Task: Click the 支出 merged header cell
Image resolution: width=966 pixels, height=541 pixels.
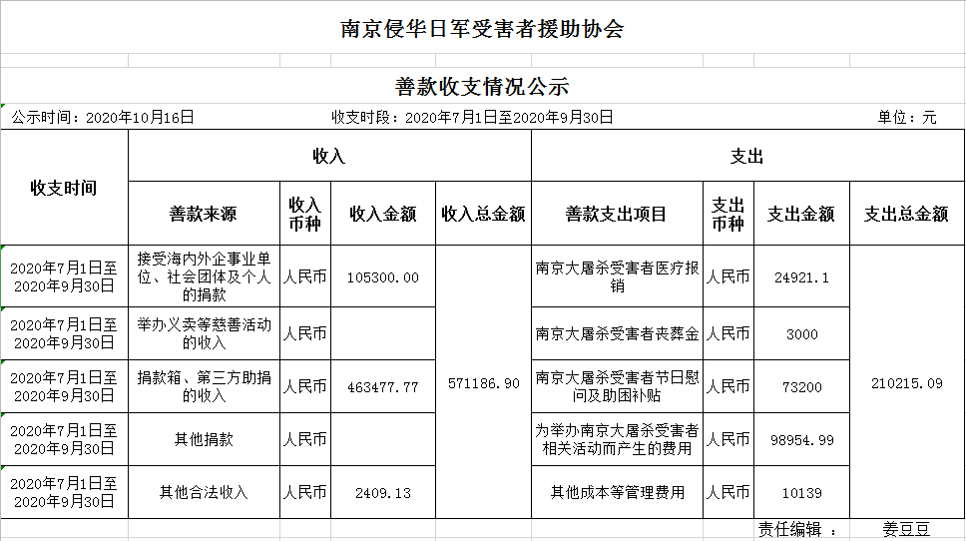Action: [747, 156]
